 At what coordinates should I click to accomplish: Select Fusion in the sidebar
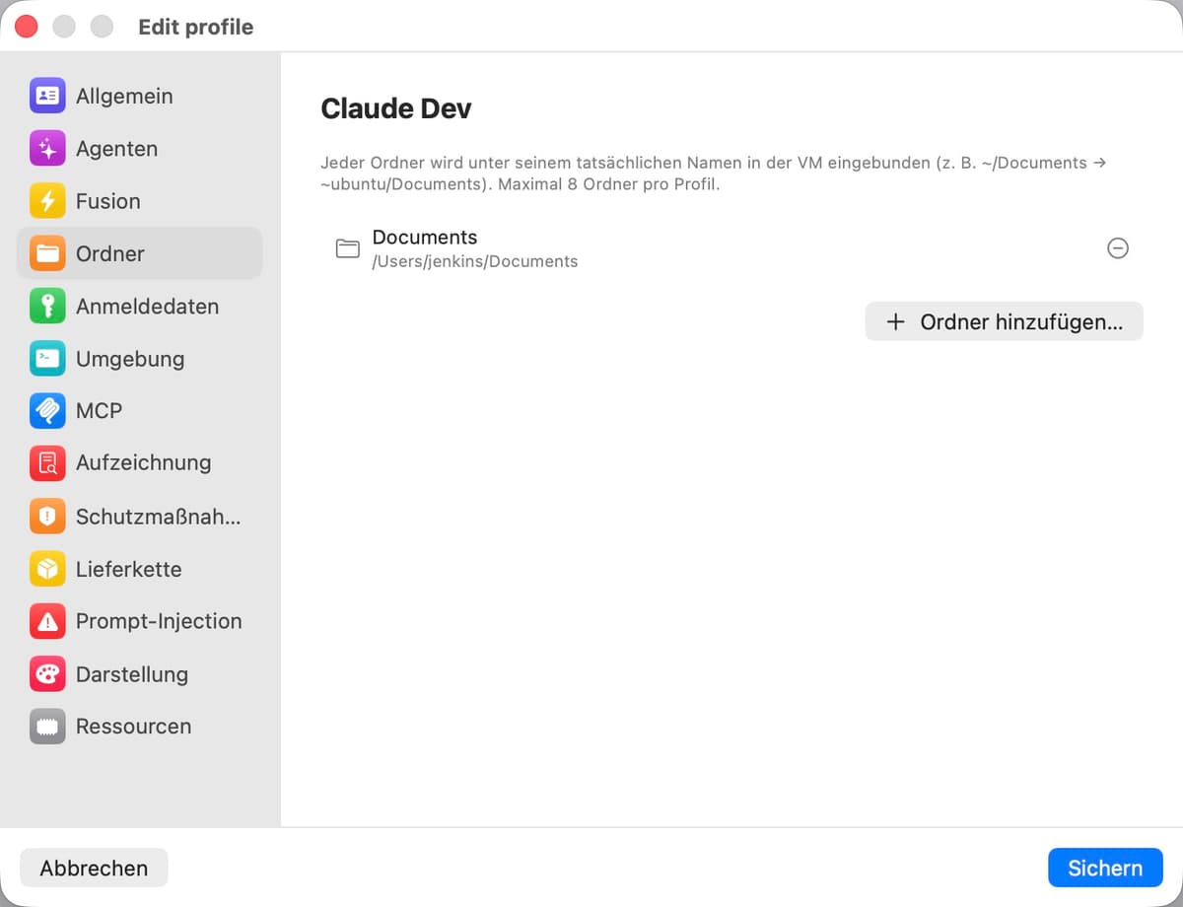[140, 201]
